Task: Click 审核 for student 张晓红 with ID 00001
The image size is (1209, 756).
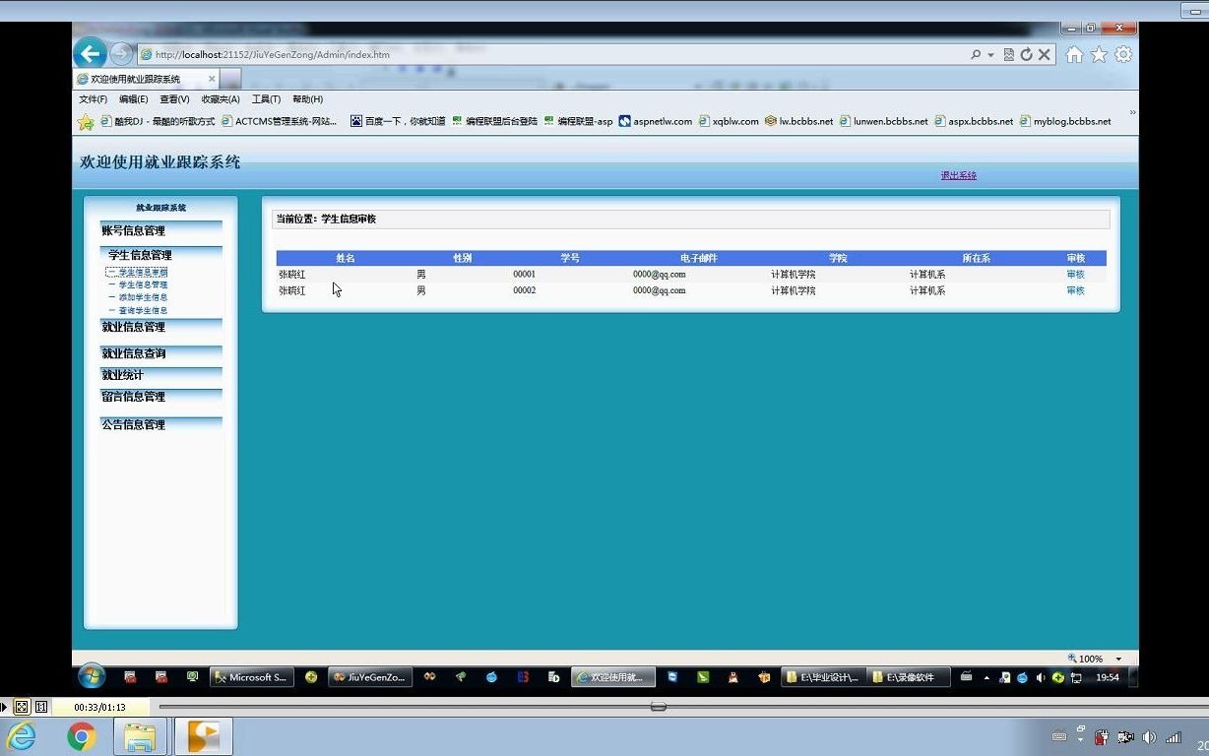Action: click(1075, 274)
